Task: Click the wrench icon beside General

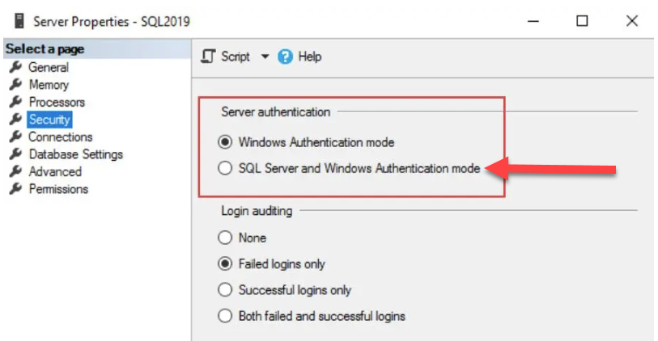Action: (15, 67)
